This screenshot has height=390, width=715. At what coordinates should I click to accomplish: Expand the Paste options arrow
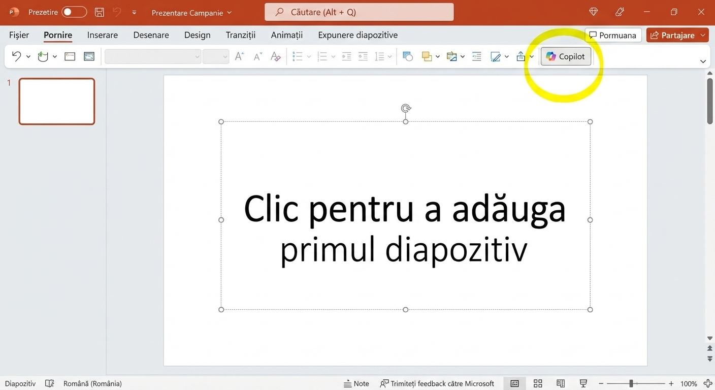[x=54, y=57]
